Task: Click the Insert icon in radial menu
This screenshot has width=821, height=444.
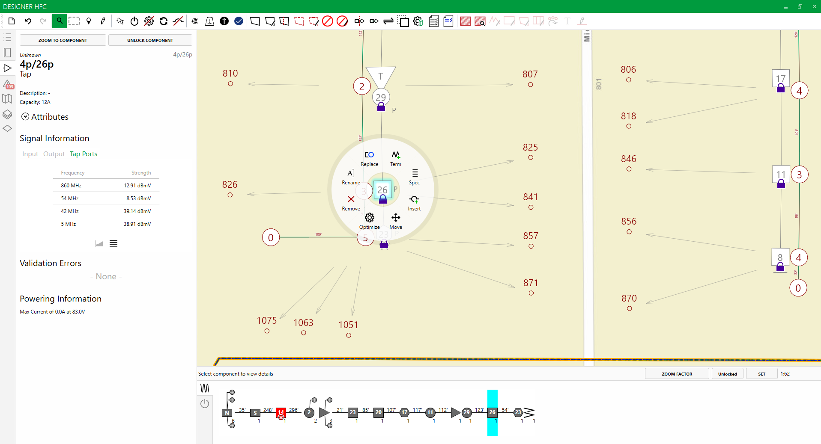Action: (414, 202)
